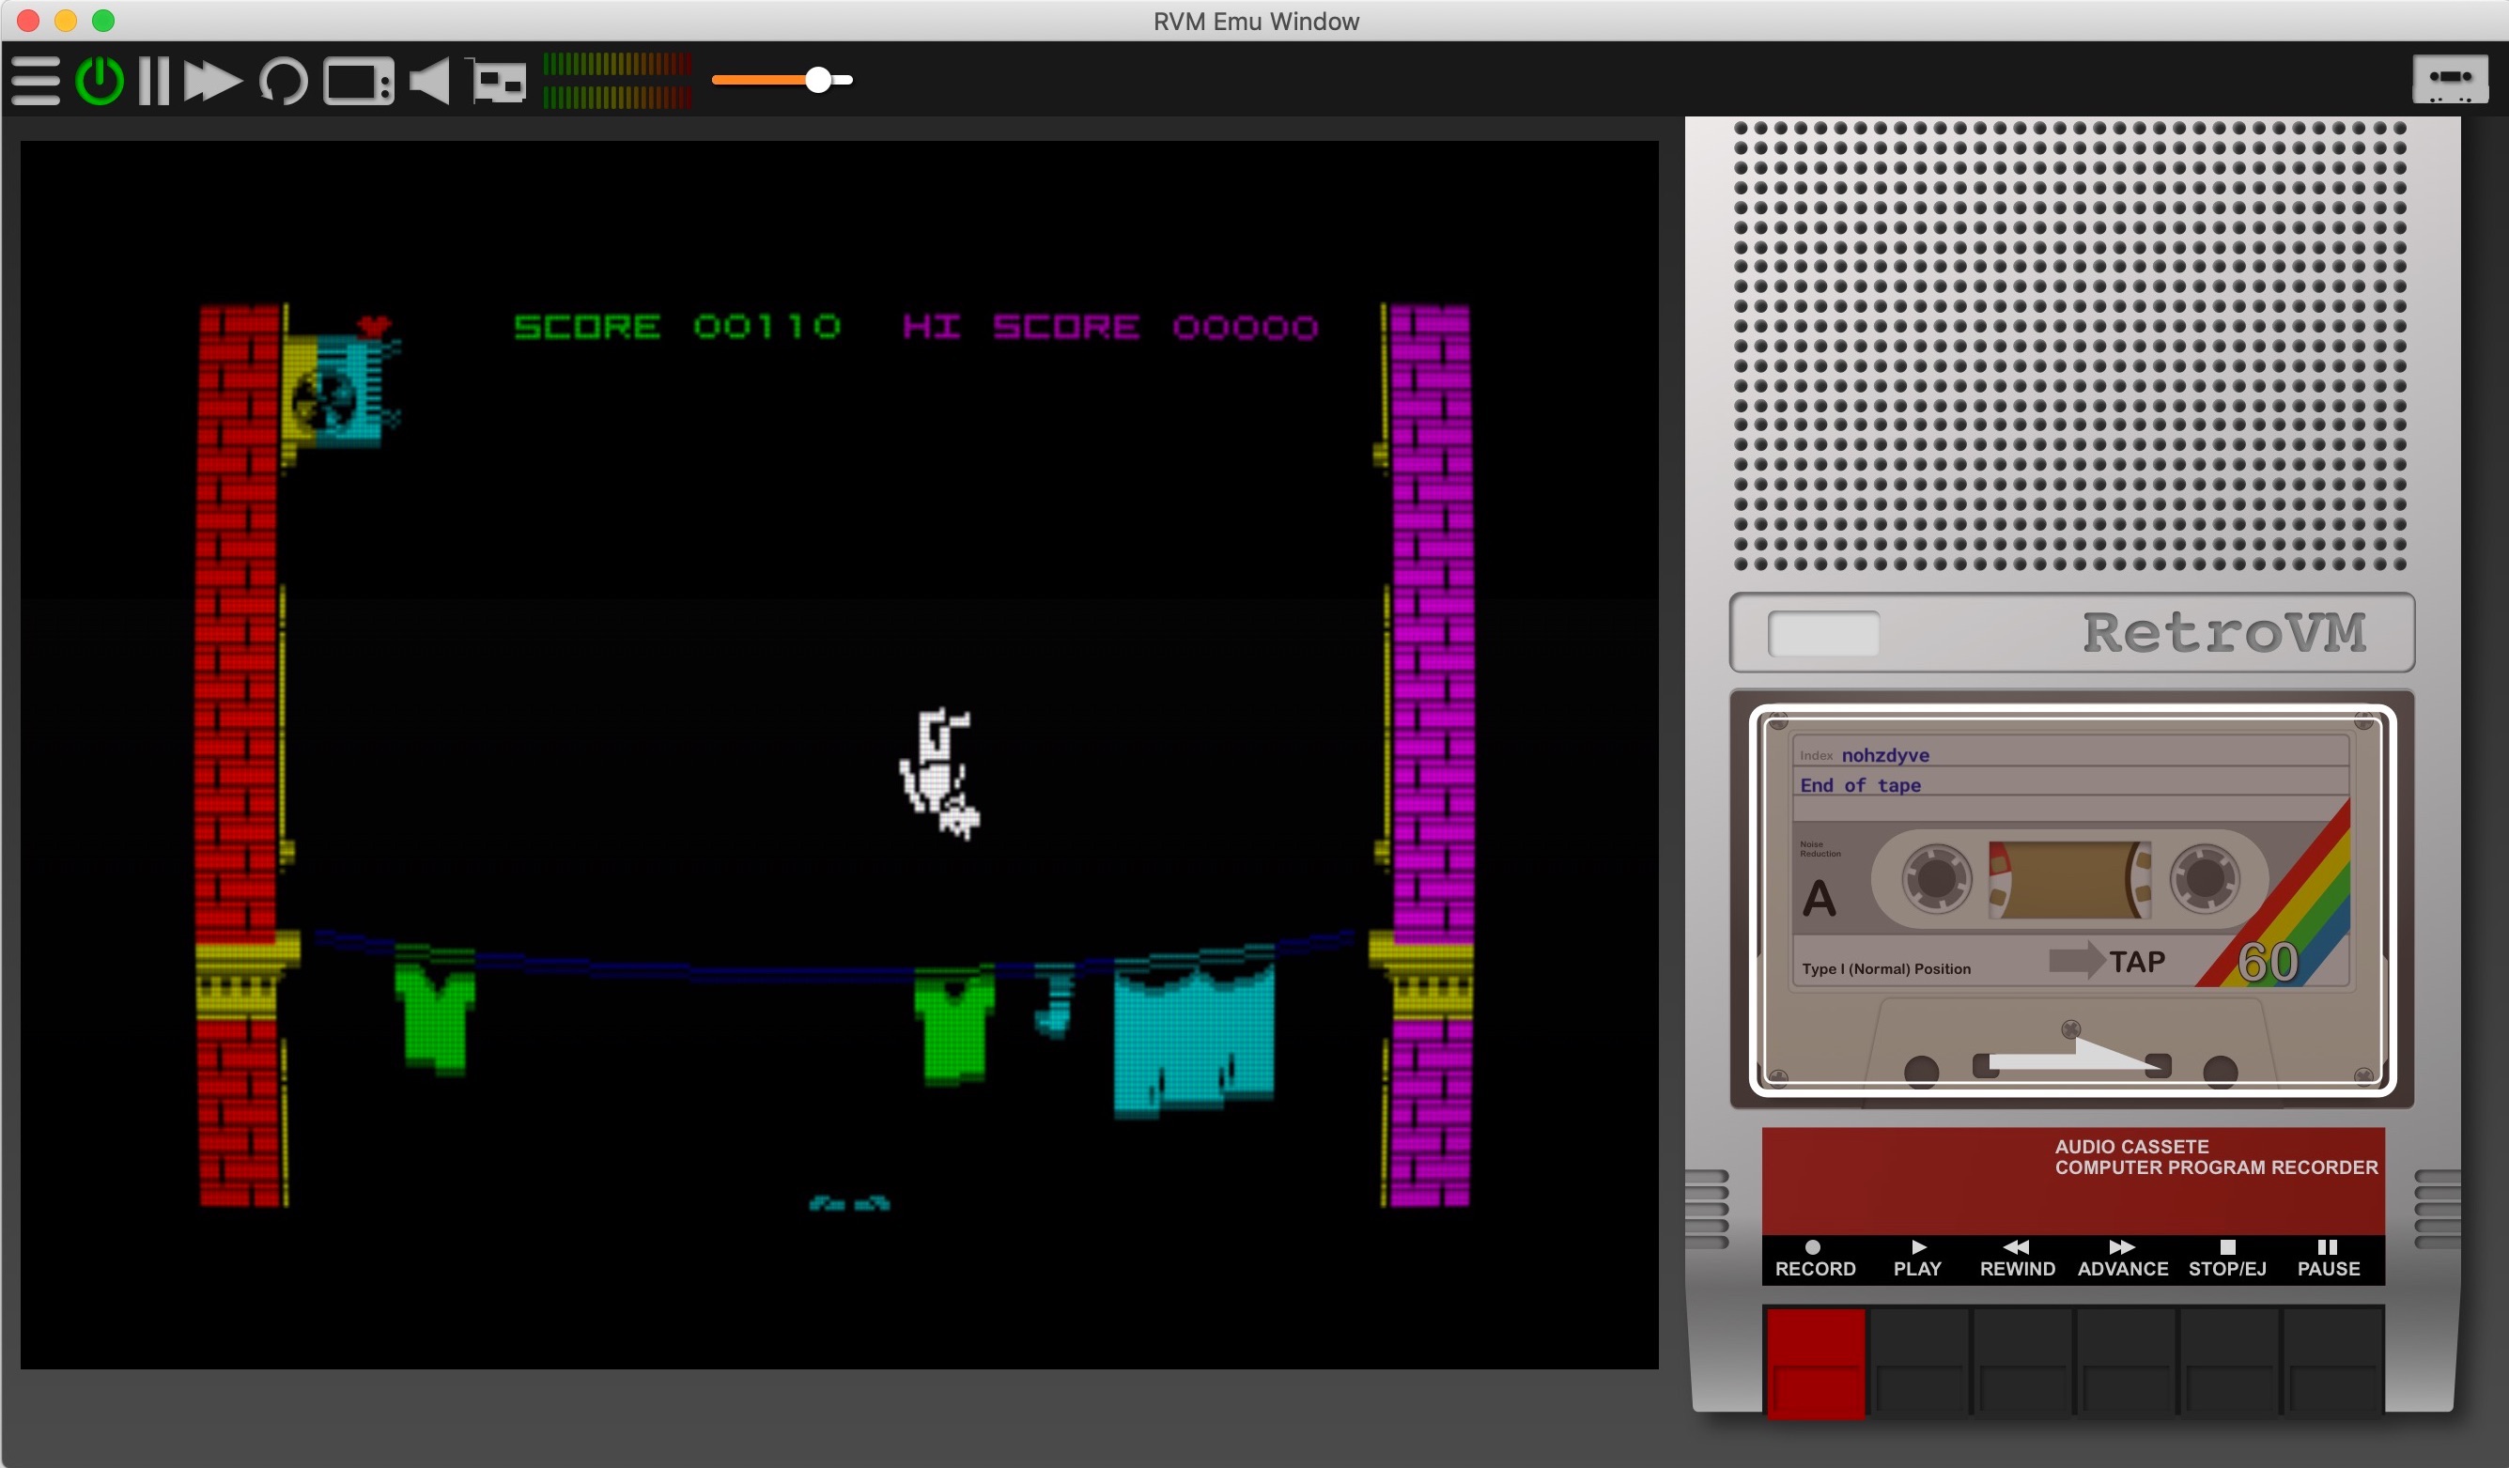Click the orange volume slider handle

(817, 80)
